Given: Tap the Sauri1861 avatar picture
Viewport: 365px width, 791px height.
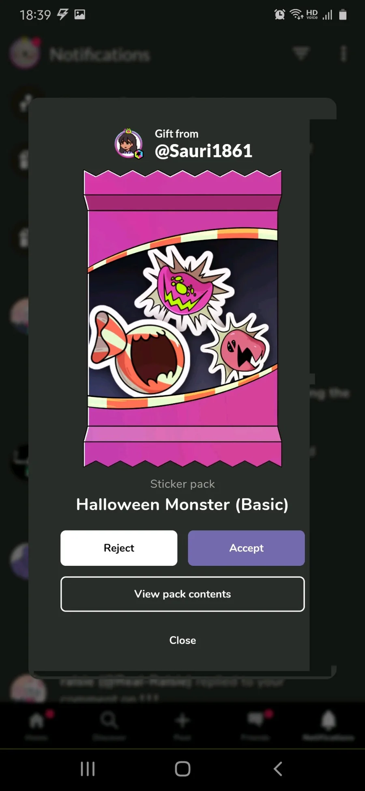Looking at the screenshot, I should coord(129,143).
